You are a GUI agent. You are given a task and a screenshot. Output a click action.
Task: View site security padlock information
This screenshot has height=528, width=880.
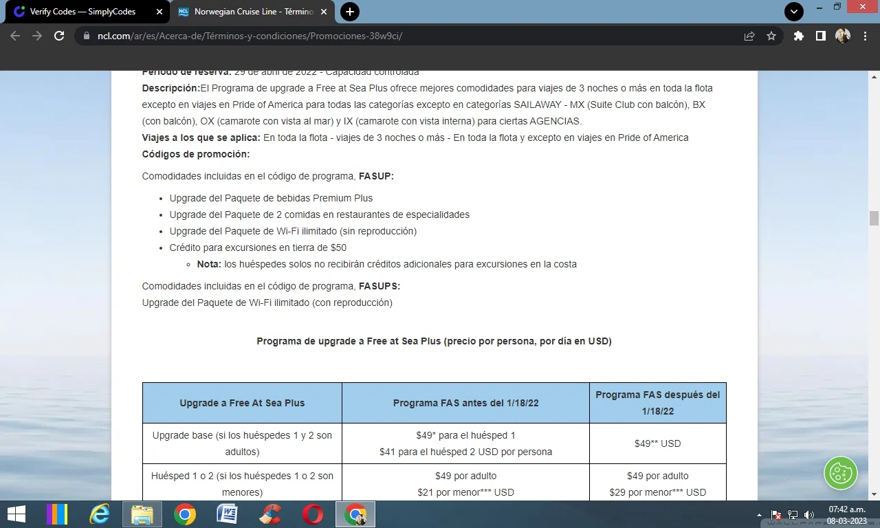point(86,36)
